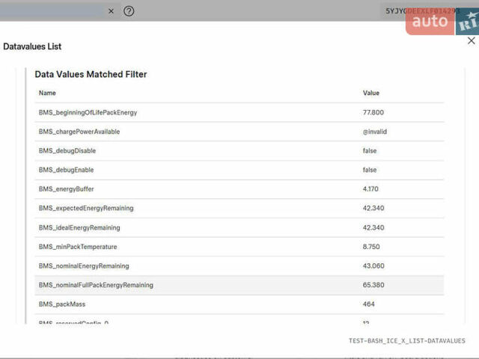Select the BMS_packMass row
479x359 pixels.
click(x=62, y=304)
